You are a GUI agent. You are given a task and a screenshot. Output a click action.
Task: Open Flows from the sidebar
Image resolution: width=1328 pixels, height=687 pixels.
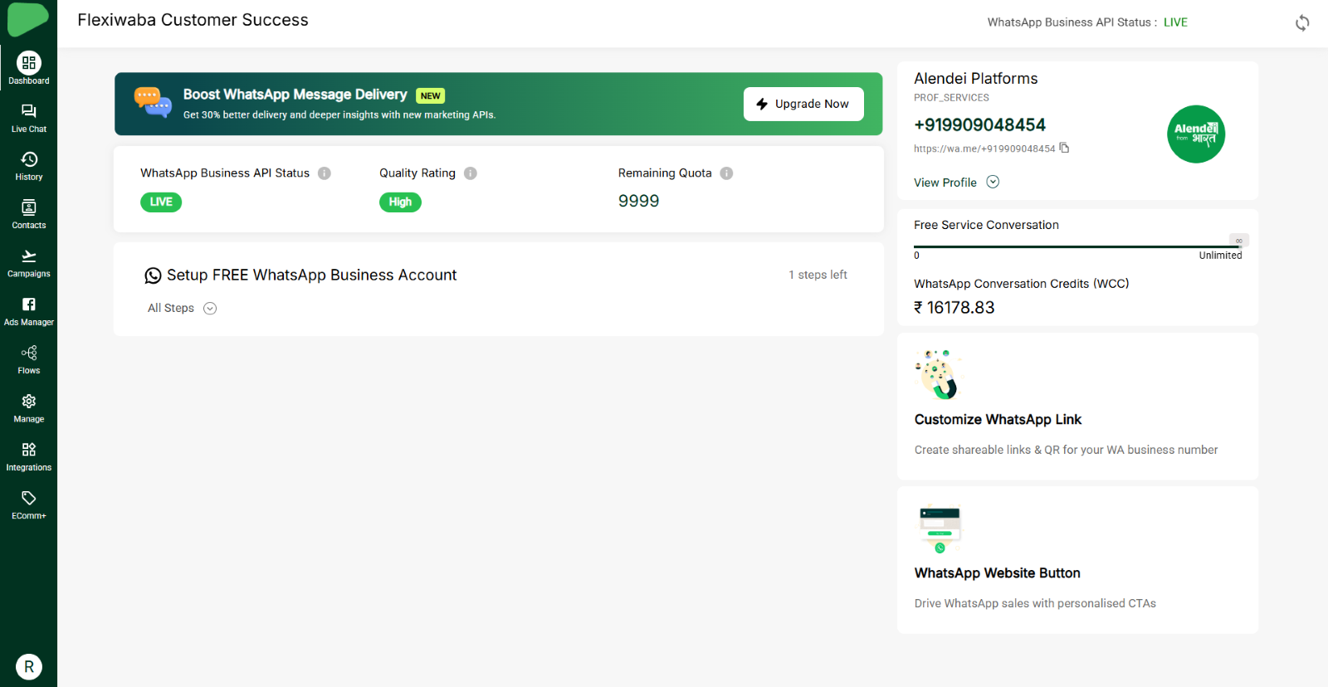pyautogui.click(x=29, y=360)
